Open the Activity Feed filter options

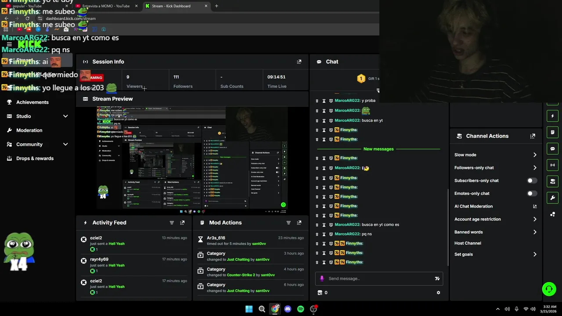point(172,223)
